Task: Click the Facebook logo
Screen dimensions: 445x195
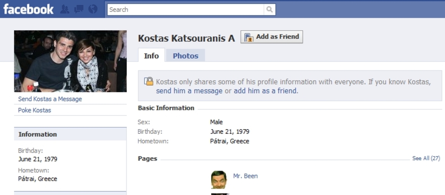Action: pyautogui.click(x=28, y=9)
